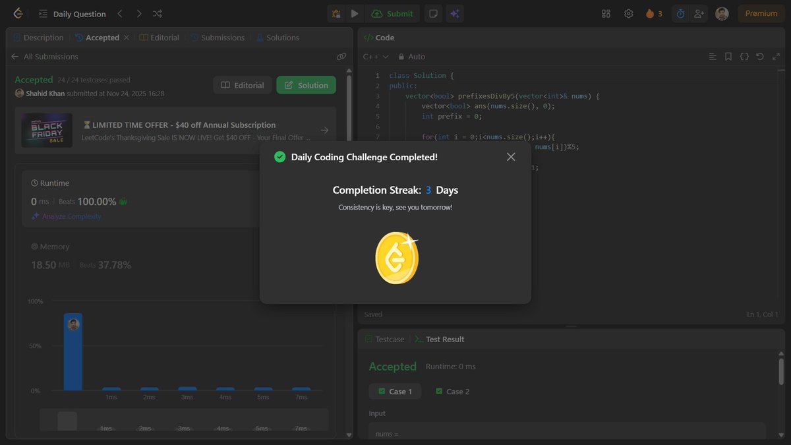Reset code with the undo arrow icon
The image size is (791, 445).
tap(759, 57)
